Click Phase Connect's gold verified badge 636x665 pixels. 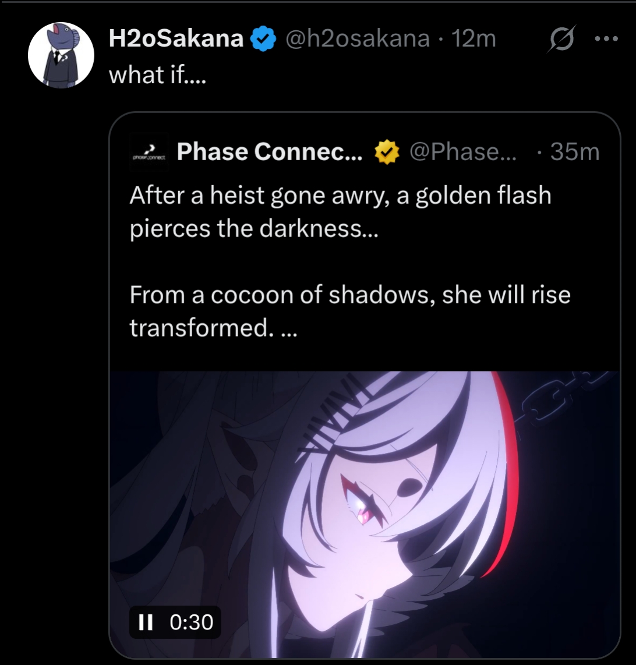386,152
